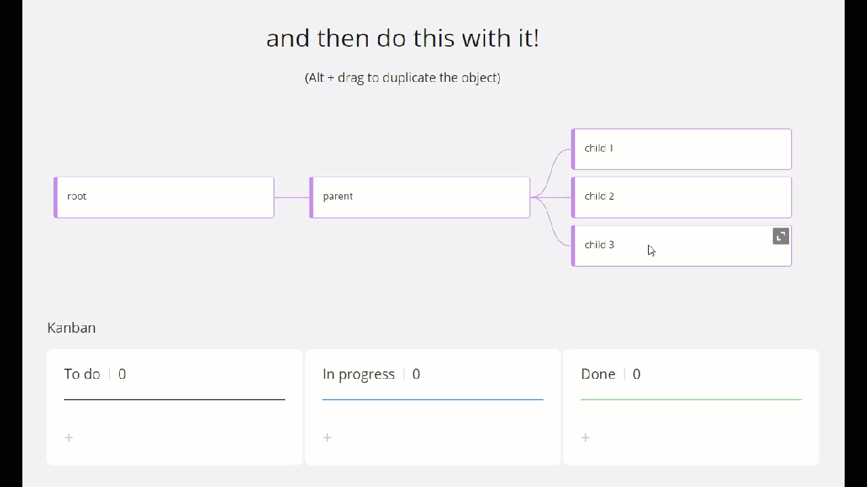Viewport: 867px width, 487px height.
Task: Click the Done column title
Action: pyautogui.click(x=598, y=374)
